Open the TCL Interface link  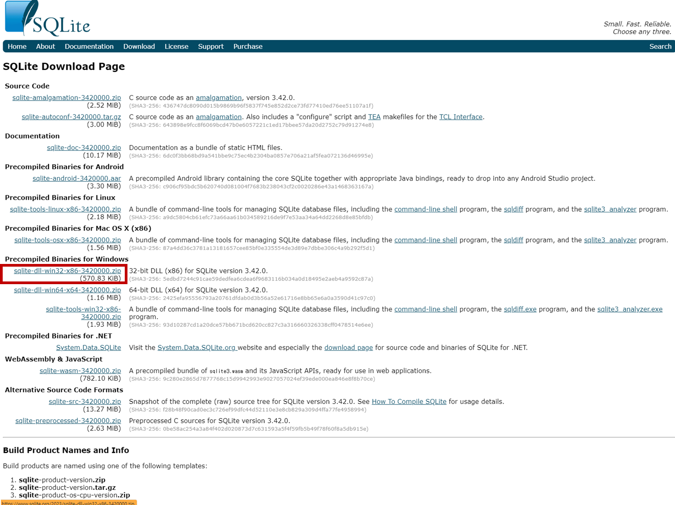point(461,117)
